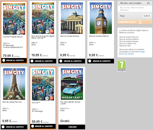Click 'Fecha de lanzamiento 2013' text

click(x=13, y=47)
